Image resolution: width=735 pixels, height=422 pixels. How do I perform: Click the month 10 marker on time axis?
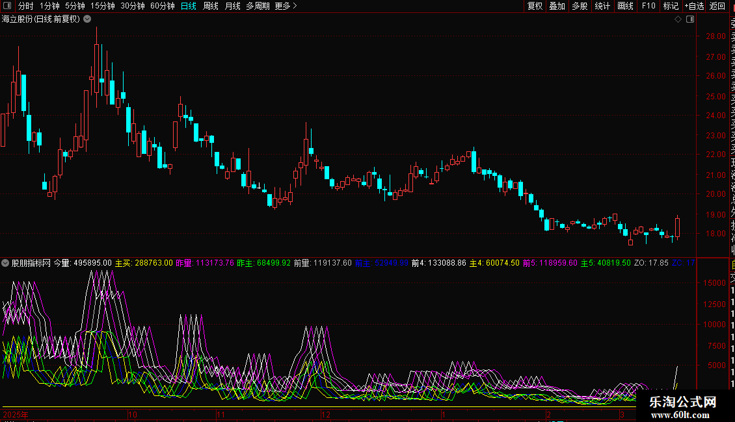133,414
